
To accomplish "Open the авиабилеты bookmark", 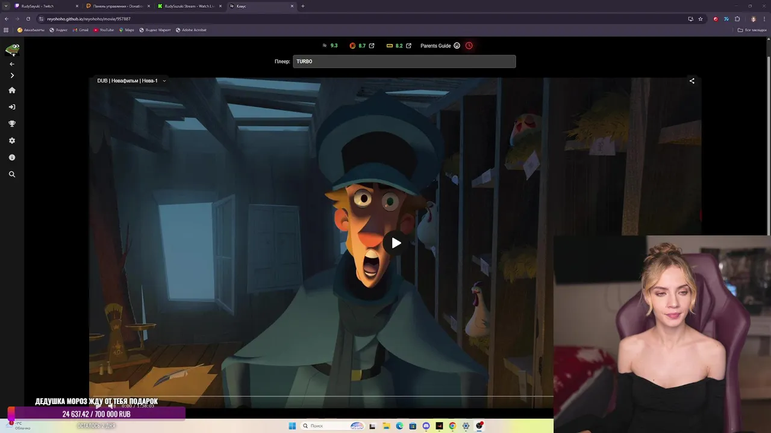I will [31, 30].
